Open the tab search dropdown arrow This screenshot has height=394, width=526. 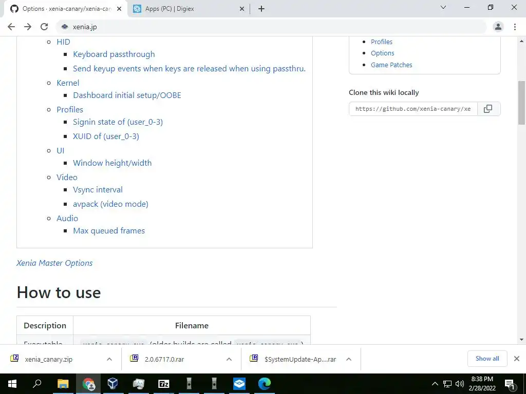pos(443,7)
